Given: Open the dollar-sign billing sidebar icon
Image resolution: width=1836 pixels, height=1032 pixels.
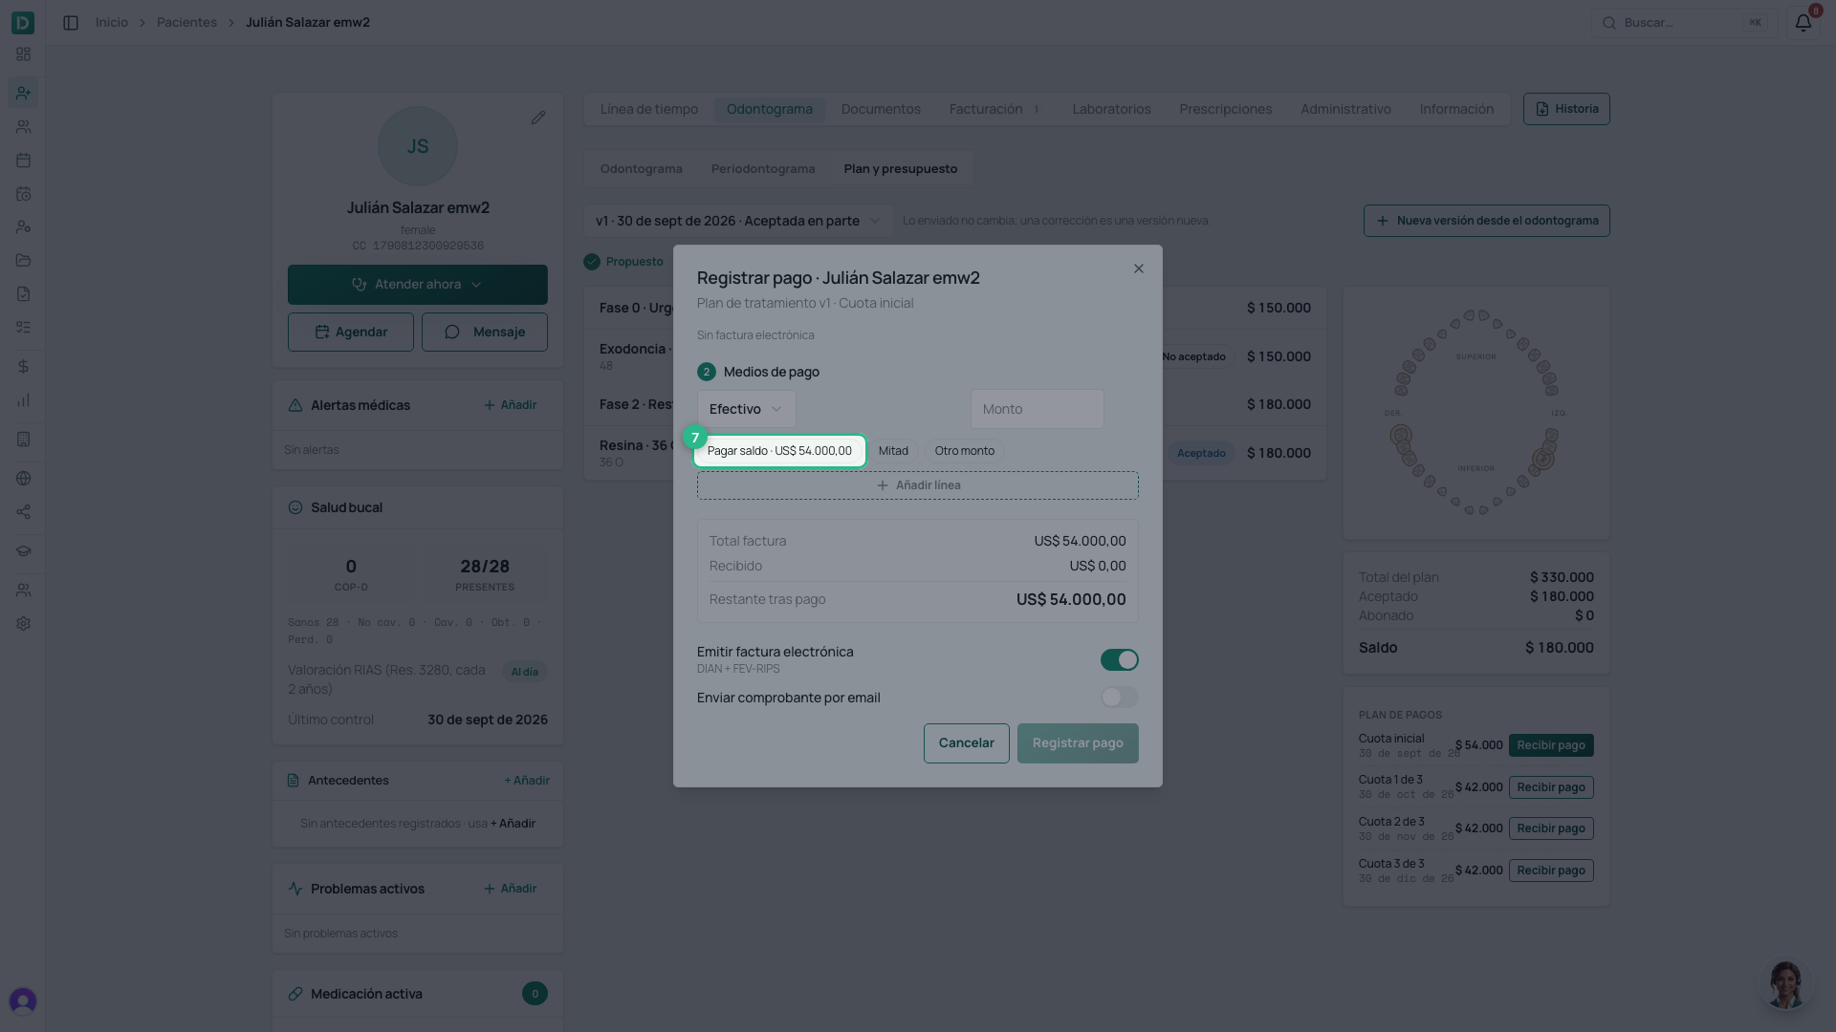Looking at the screenshot, I should point(23,366).
